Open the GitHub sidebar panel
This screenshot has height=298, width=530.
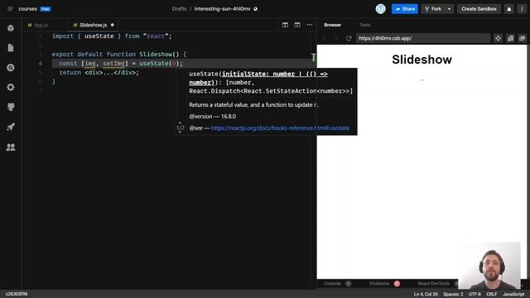click(11, 107)
